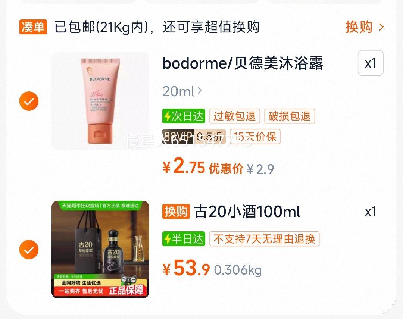Uncheck the 古20小酒 liquor item
The width and height of the screenshot is (403, 319).
tap(29, 249)
